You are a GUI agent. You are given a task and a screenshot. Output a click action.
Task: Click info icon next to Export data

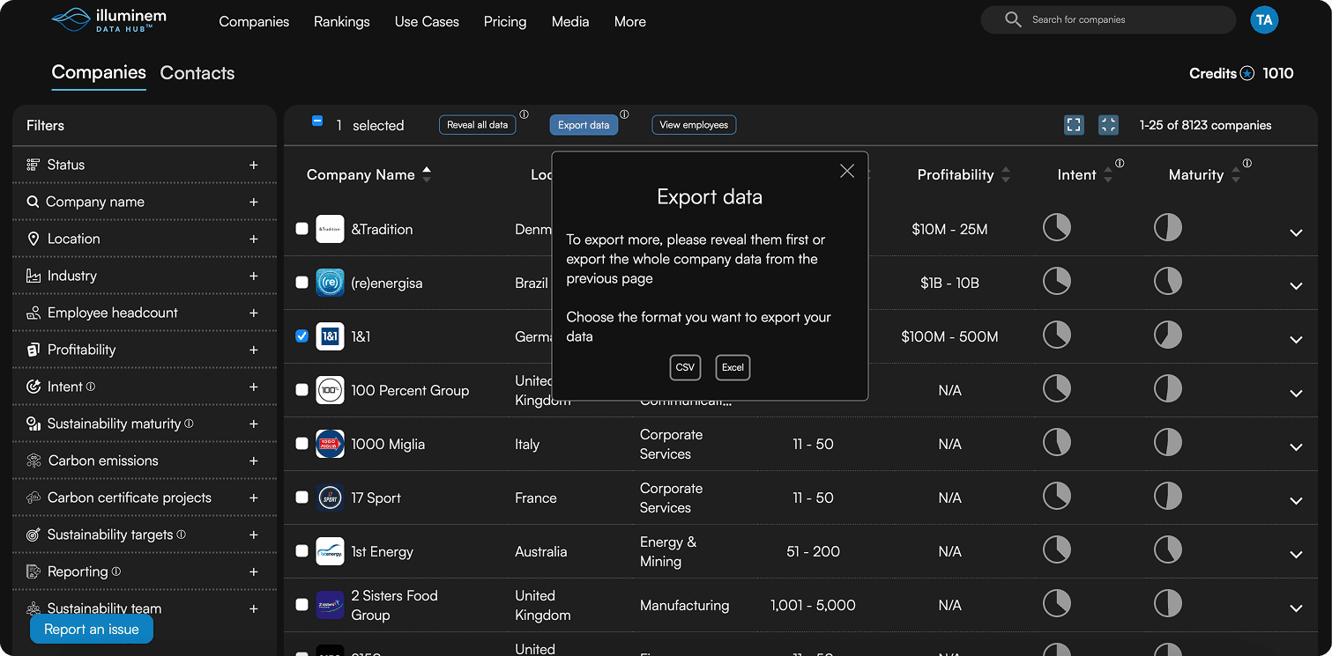(624, 114)
